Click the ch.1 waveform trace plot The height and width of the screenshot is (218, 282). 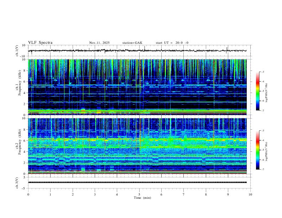tap(137, 51)
